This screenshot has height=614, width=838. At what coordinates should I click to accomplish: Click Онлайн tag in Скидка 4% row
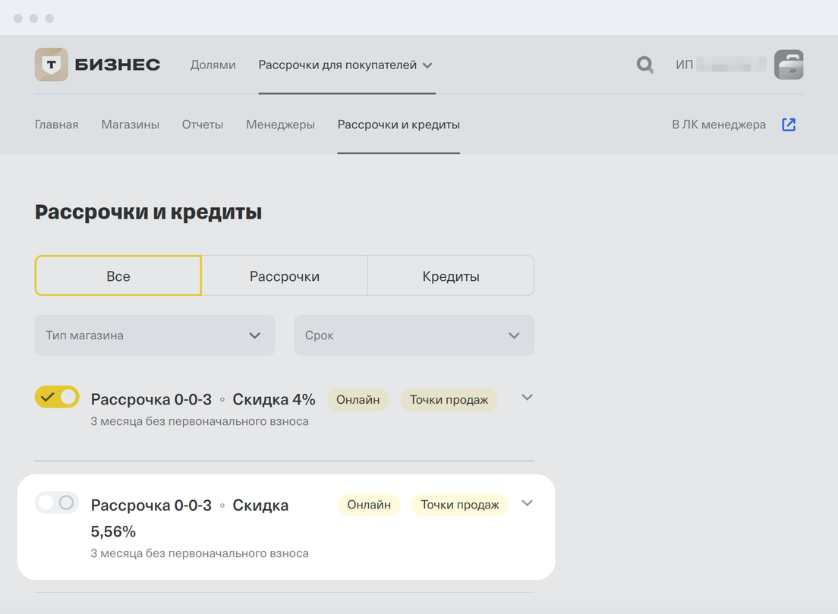coord(358,400)
